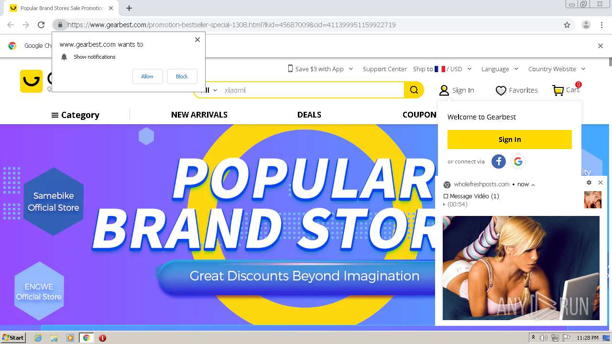Open Chrome profile avatar icon
This screenshot has height=344, width=612.
(x=586, y=25)
